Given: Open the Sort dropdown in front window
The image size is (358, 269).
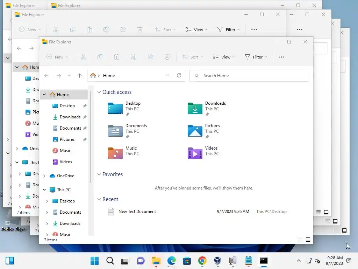Looking at the screenshot, I should click(193, 57).
